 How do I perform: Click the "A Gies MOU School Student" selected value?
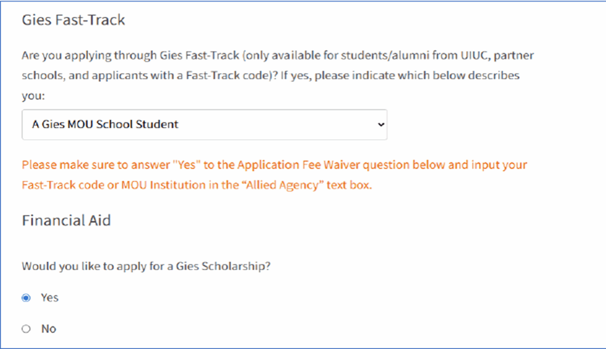tap(105, 125)
